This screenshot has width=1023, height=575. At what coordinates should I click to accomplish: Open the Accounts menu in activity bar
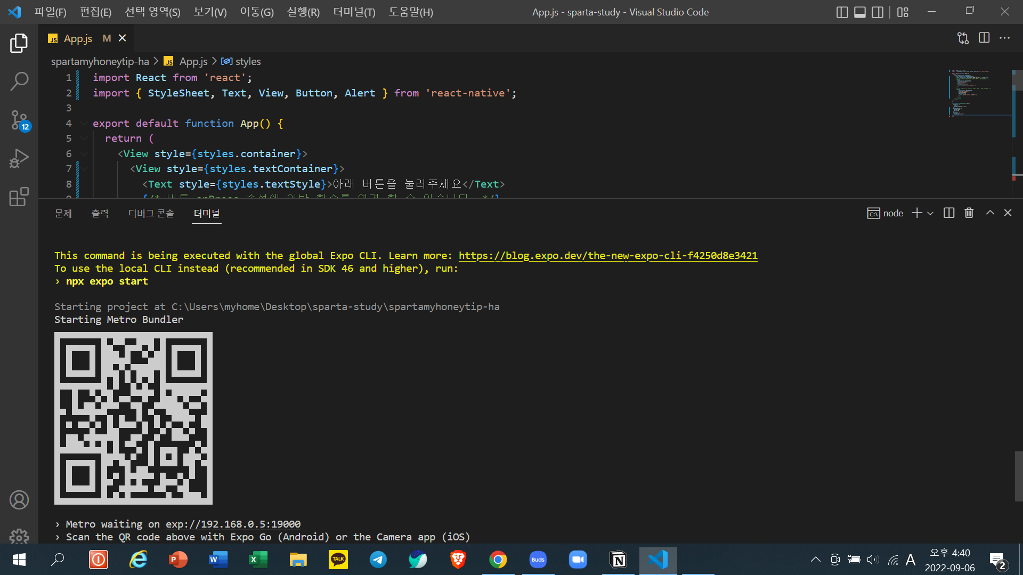[x=19, y=500]
